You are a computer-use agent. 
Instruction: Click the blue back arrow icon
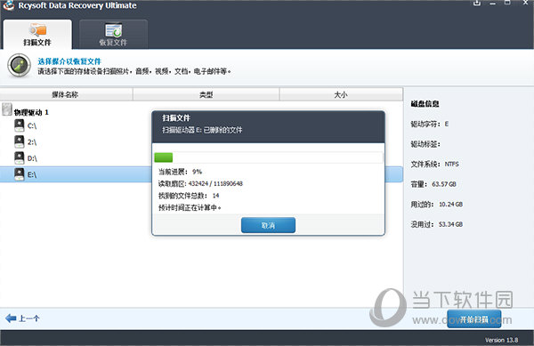[11, 318]
